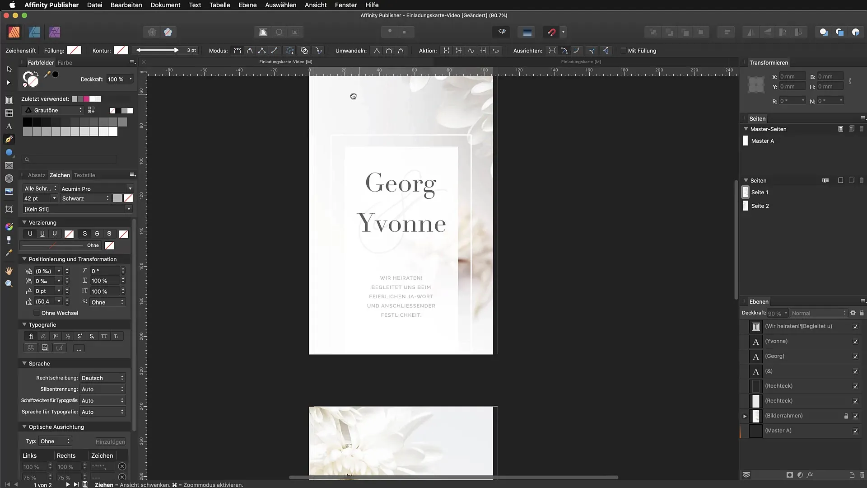The image size is (867, 488).
Task: Open Rechtschreibung Deutsch language dropdown
Action: click(x=103, y=378)
